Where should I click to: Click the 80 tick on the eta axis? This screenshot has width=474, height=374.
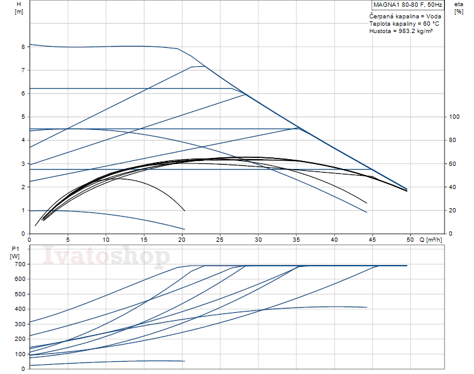[x=453, y=140]
